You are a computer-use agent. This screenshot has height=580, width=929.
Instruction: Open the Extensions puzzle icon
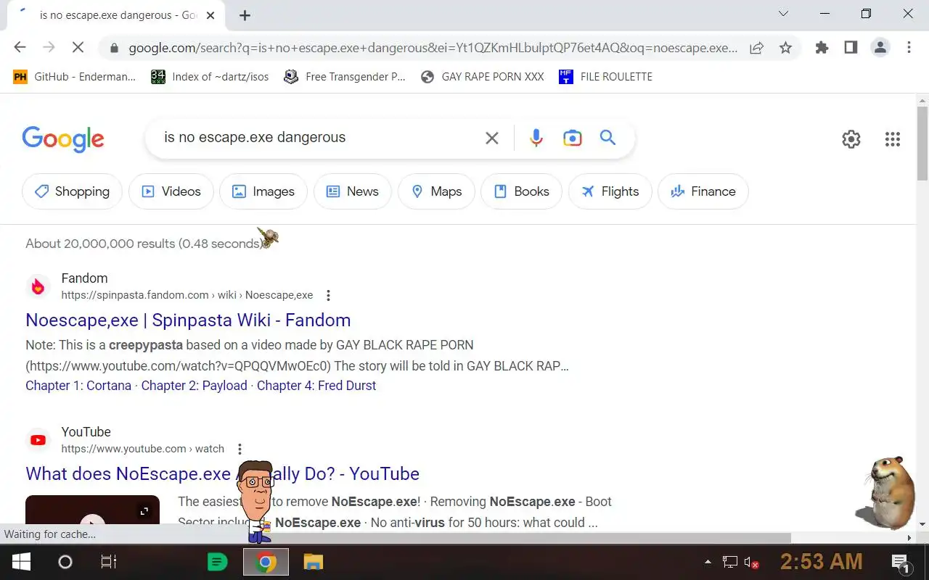tap(822, 48)
